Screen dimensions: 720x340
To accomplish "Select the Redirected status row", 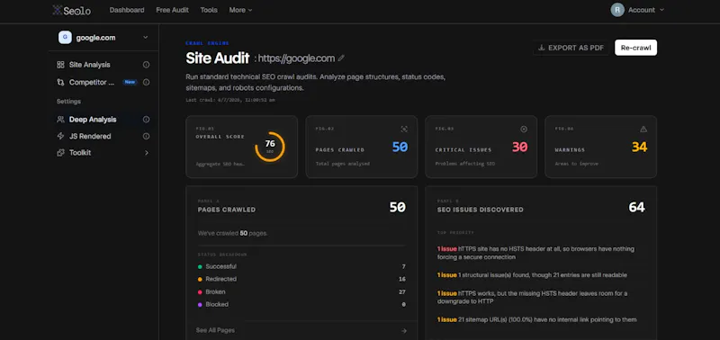I will point(301,279).
